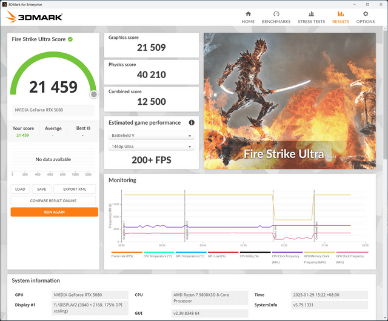Click the Average score label
This screenshot has width=388, height=321.
(53, 128)
